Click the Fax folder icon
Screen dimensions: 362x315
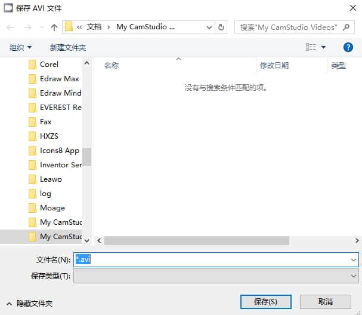(32, 122)
